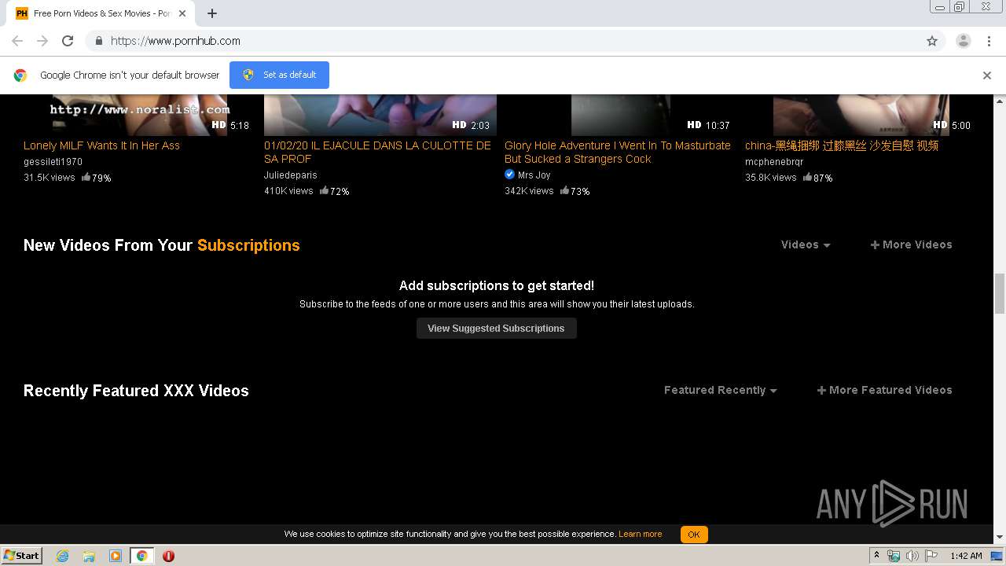
Task: Click the thumbs-up icon next to 73%
Action: (564, 191)
